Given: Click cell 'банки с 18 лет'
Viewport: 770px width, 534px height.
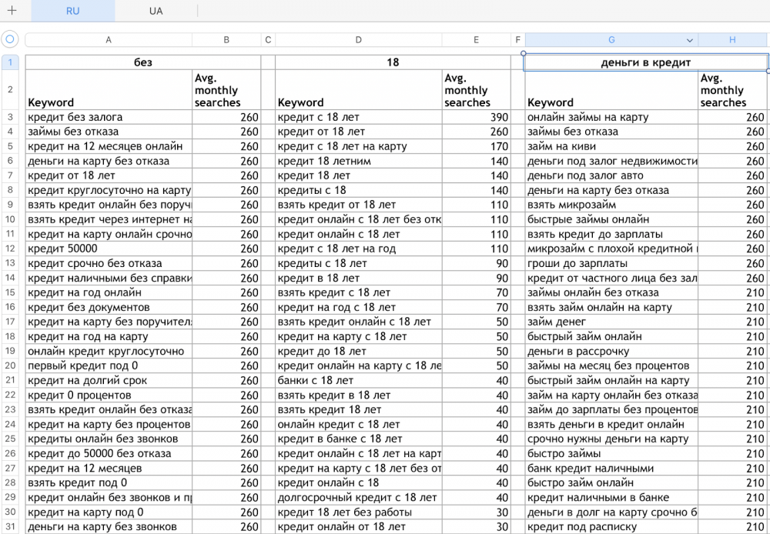Looking at the screenshot, I should click(x=359, y=380).
